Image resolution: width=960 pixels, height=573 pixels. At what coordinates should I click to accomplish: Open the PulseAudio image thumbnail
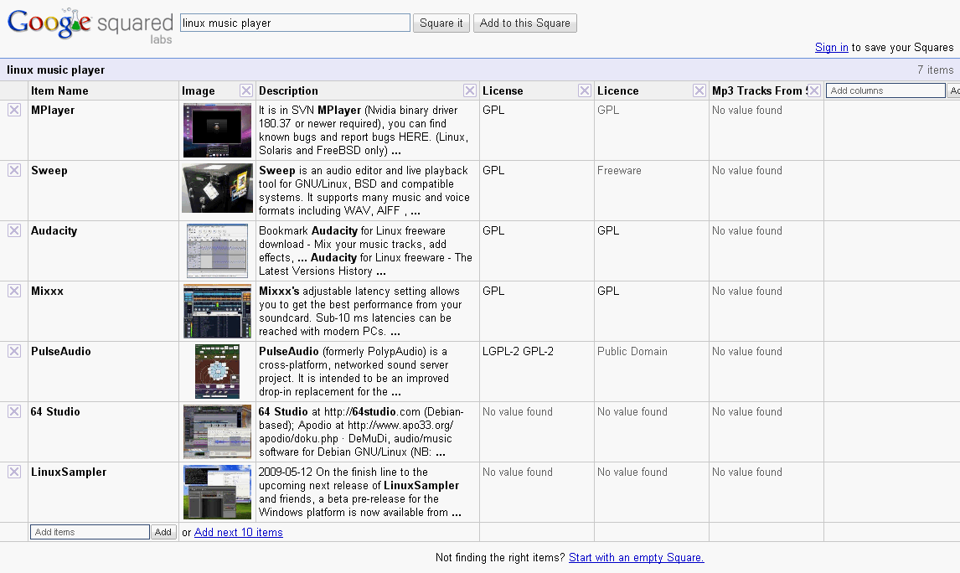point(217,372)
